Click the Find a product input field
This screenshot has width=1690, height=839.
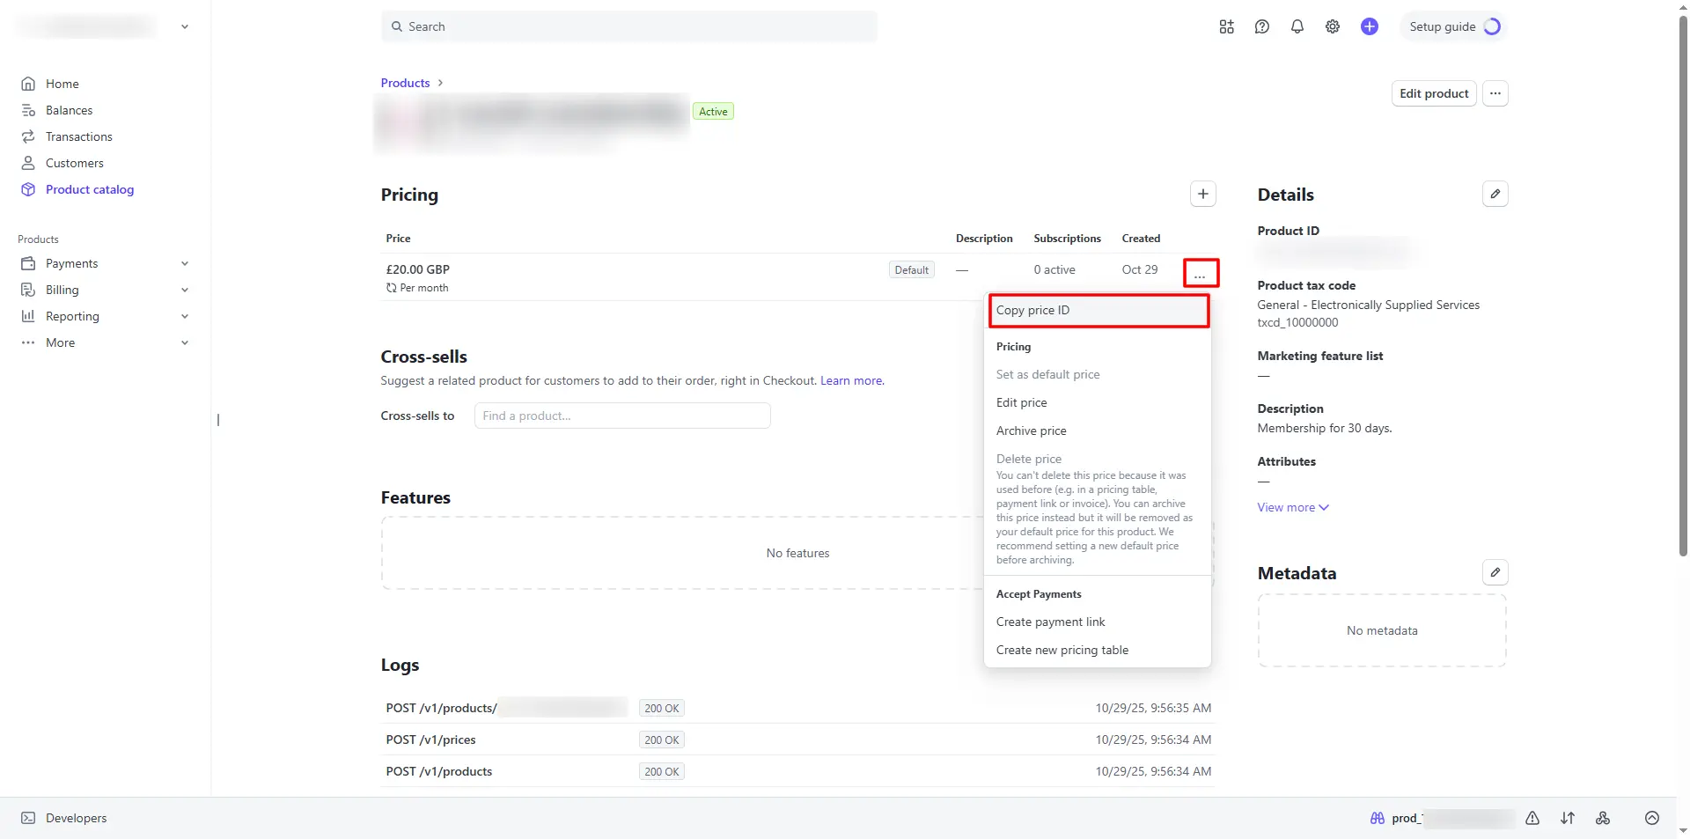pos(621,416)
